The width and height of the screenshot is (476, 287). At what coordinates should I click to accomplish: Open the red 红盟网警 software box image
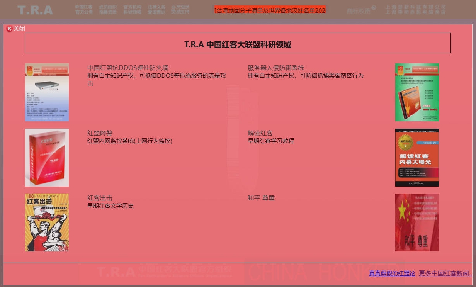pos(47,158)
